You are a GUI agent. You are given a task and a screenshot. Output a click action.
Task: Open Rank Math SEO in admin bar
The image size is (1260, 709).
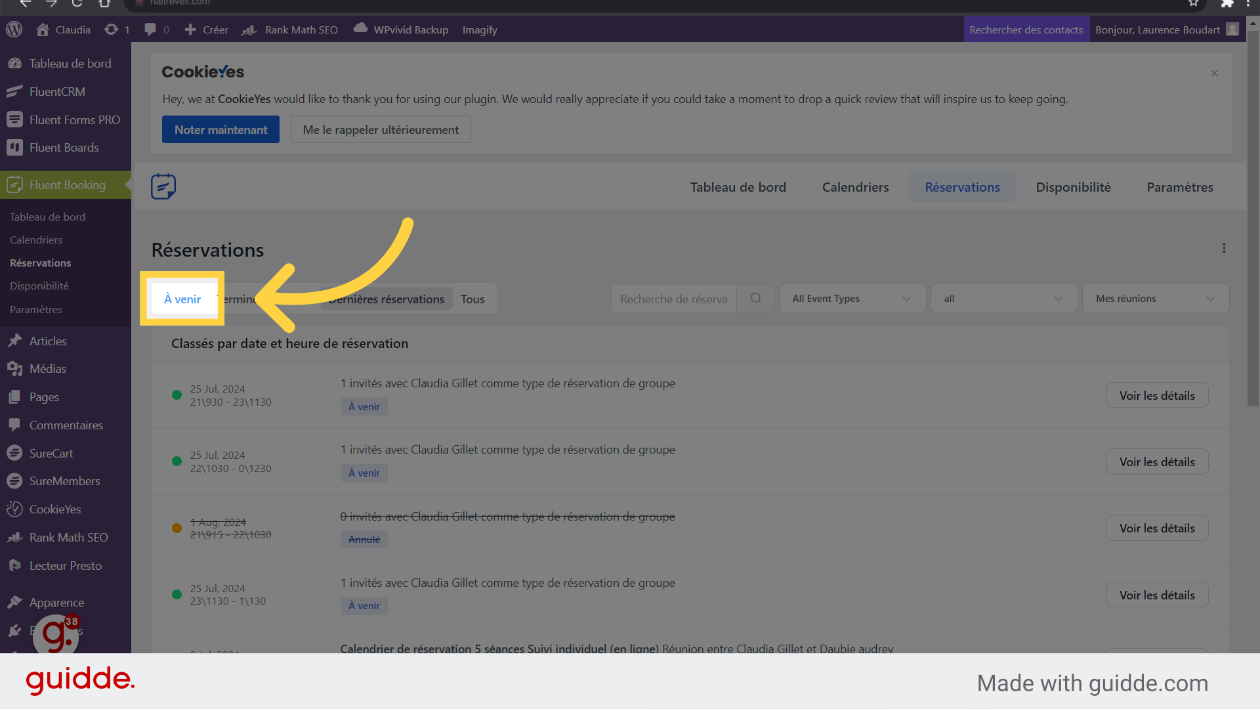click(289, 30)
